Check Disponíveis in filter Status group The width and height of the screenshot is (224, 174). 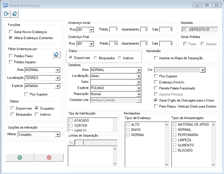(x=12, y=108)
